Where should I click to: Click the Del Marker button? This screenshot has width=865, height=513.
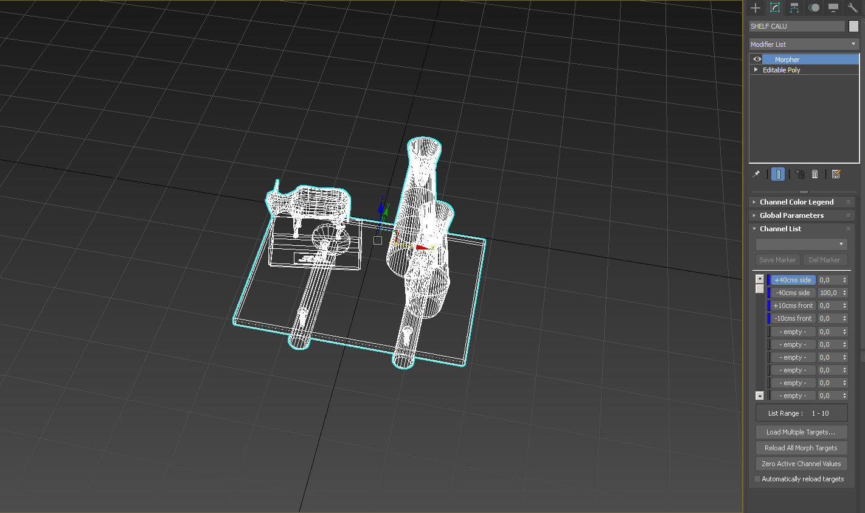tap(825, 260)
